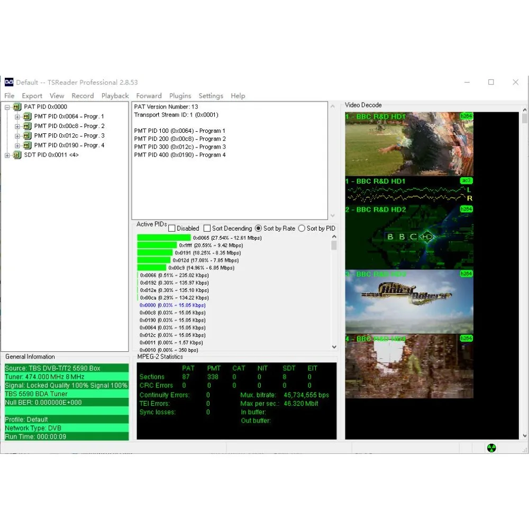Viewport: 529px width, 529px height.
Task: Click the PAT PID 0x0000 table icon
Action: [17, 107]
